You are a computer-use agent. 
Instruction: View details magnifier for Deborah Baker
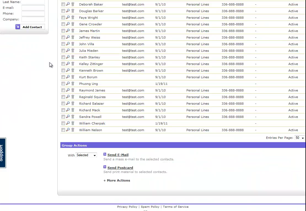point(68,4)
